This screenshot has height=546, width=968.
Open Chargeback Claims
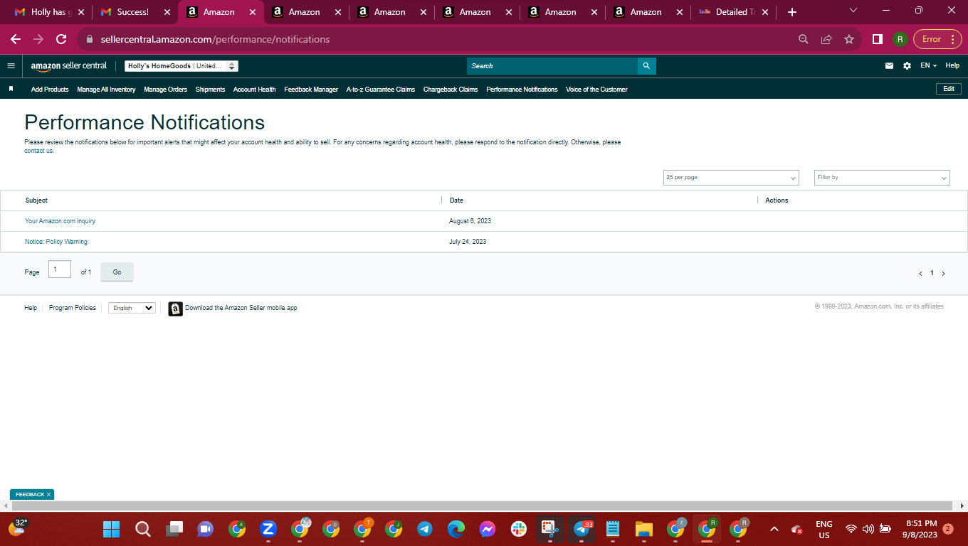[x=451, y=90]
